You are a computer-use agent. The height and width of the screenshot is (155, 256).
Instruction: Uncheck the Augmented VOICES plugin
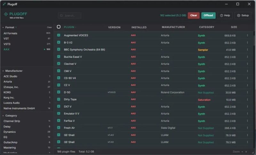click(59, 35)
